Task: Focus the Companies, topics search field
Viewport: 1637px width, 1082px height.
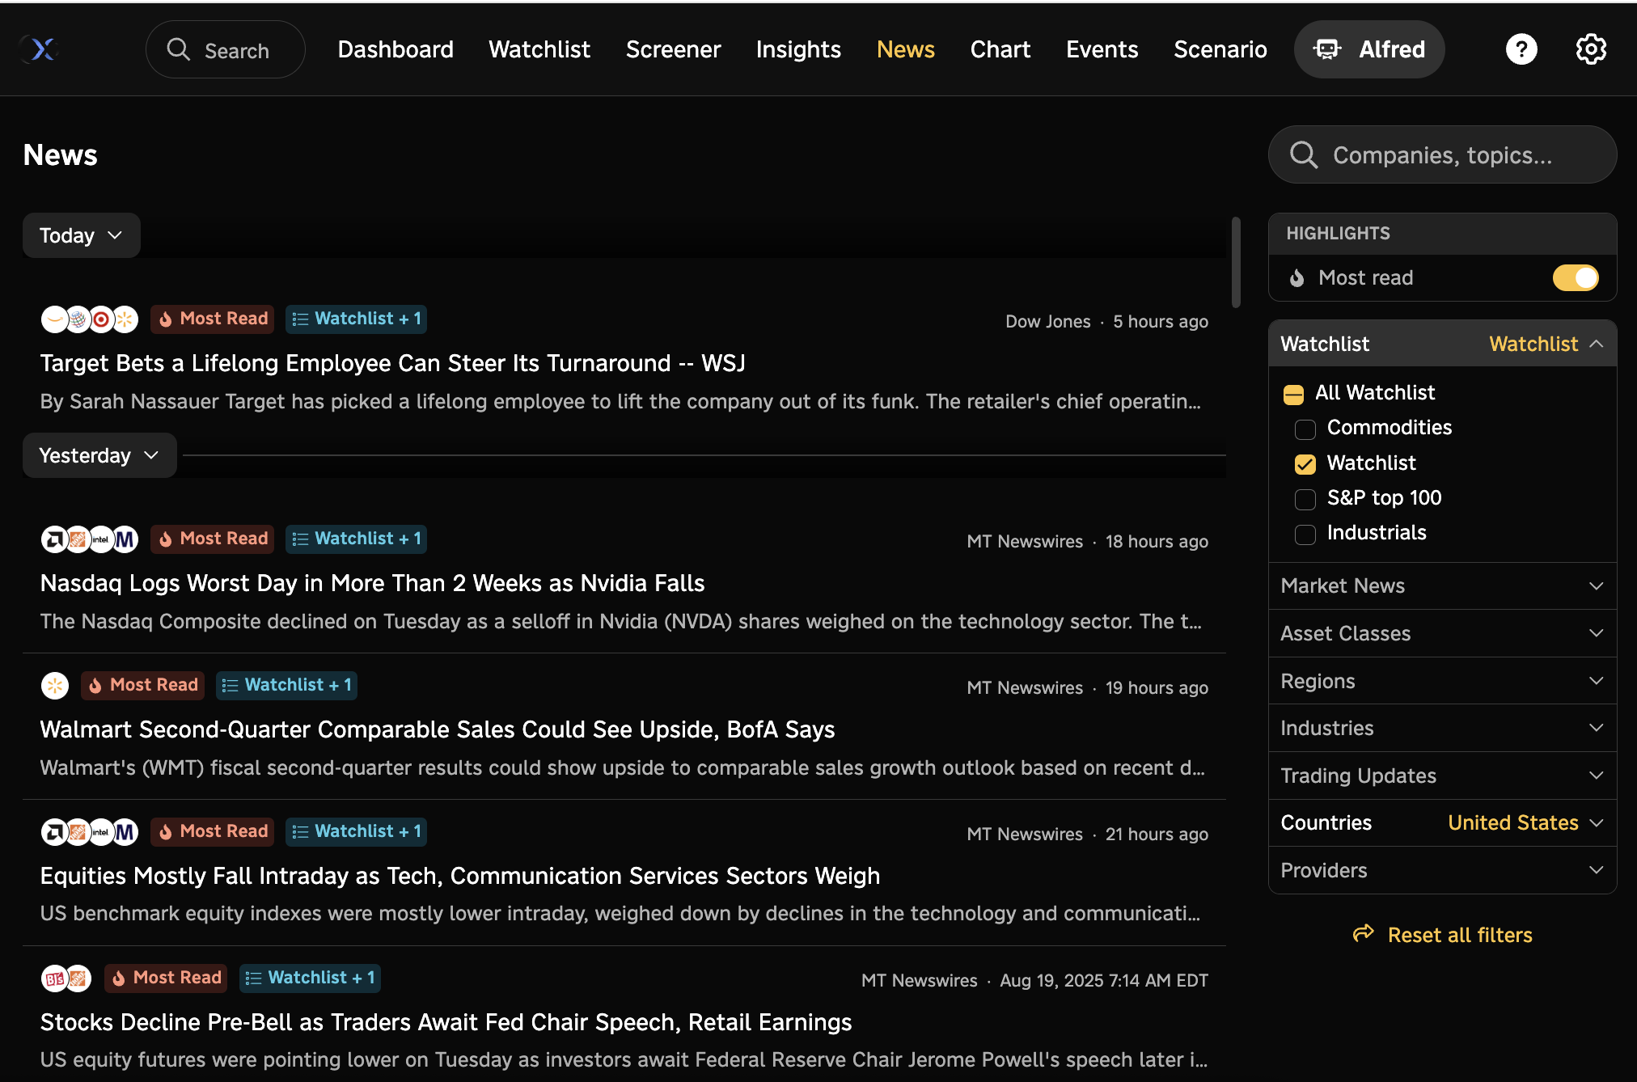Action: [x=1442, y=154]
